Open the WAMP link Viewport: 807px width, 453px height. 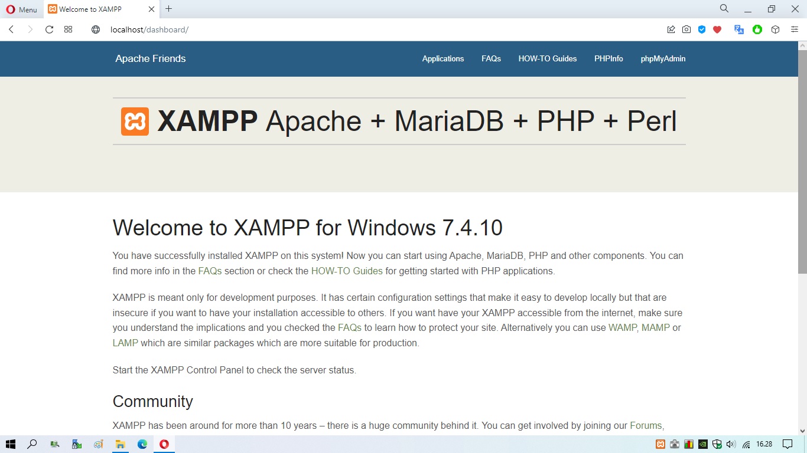pyautogui.click(x=623, y=327)
